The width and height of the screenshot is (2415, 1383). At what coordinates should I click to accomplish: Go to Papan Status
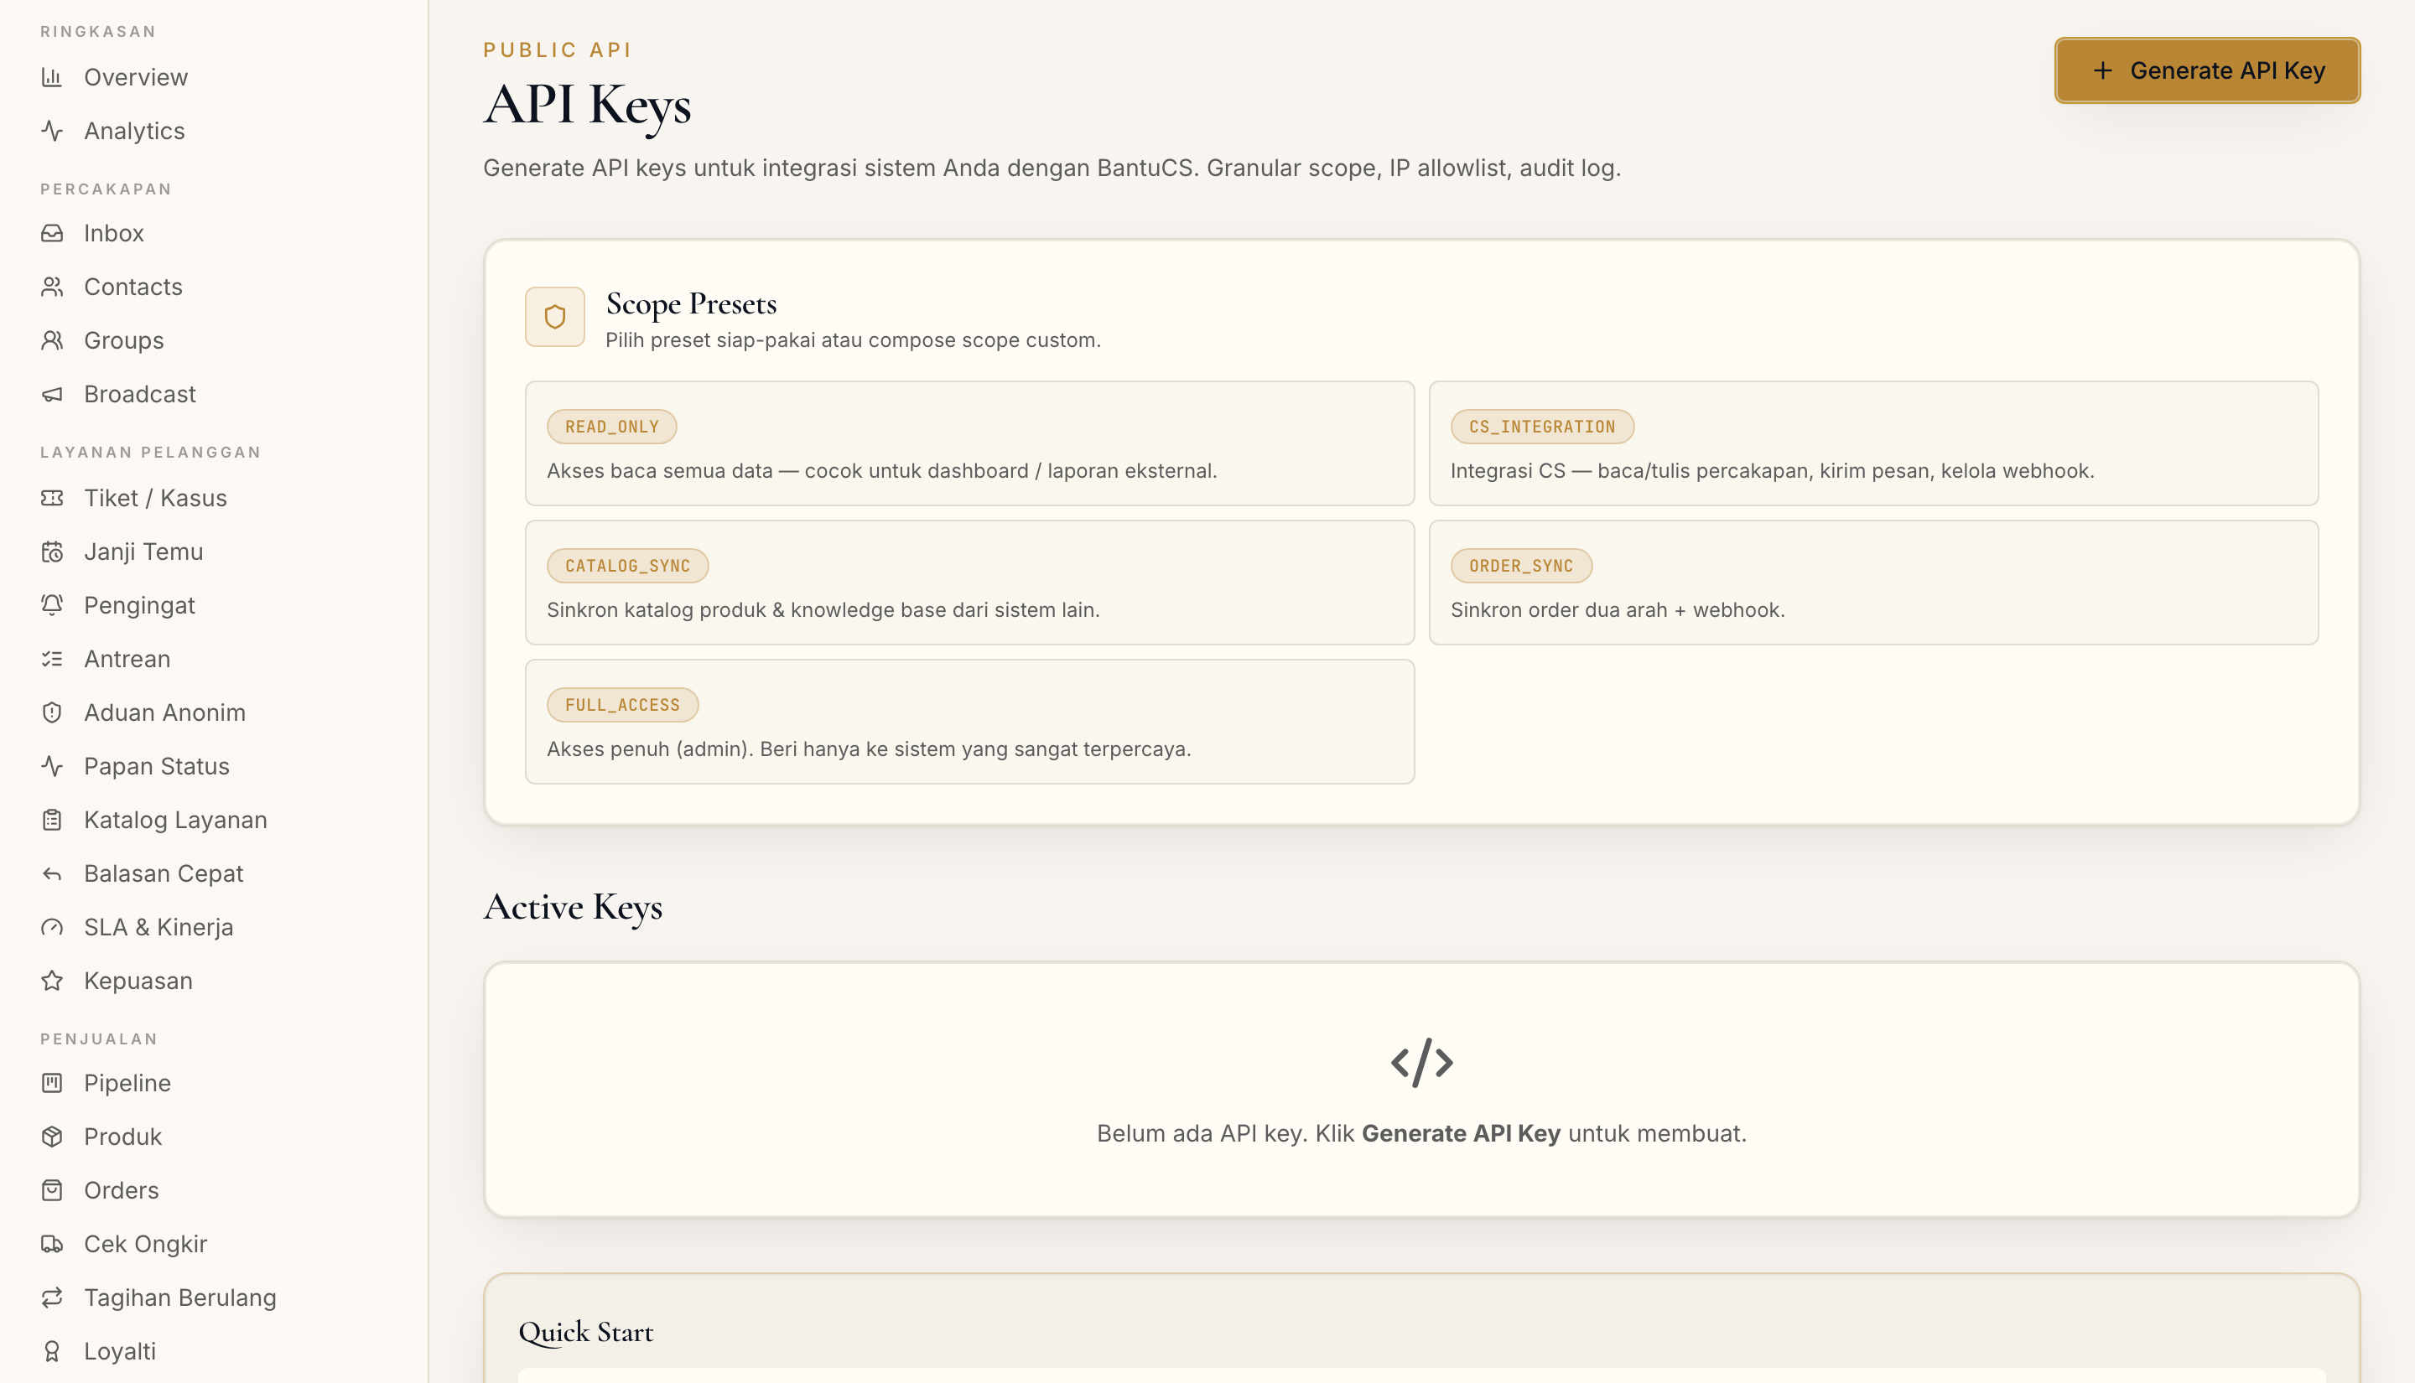(157, 767)
